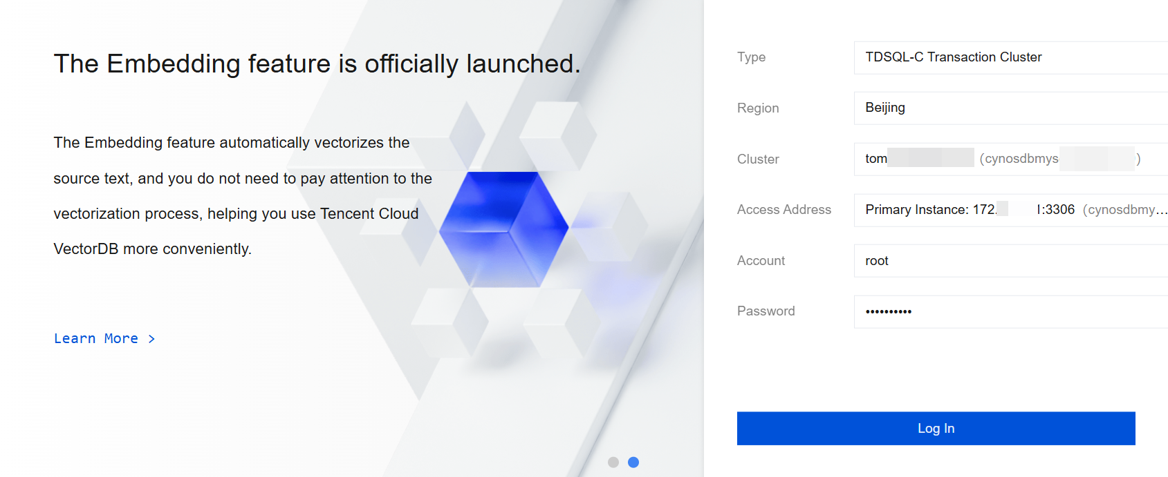Click the Access Address label

tap(784, 210)
